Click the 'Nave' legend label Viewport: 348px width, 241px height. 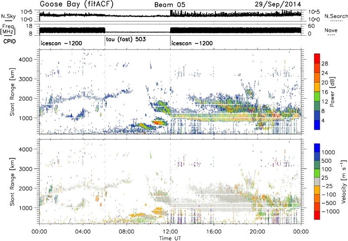pyautogui.click(x=331, y=30)
